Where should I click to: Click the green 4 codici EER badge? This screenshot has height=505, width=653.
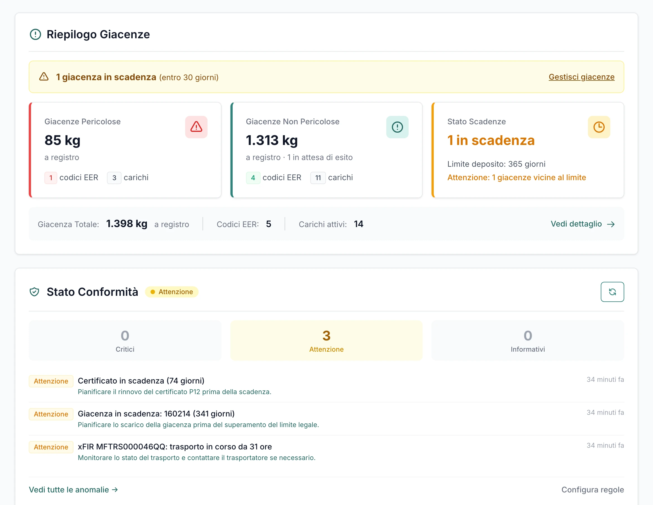[x=253, y=178]
